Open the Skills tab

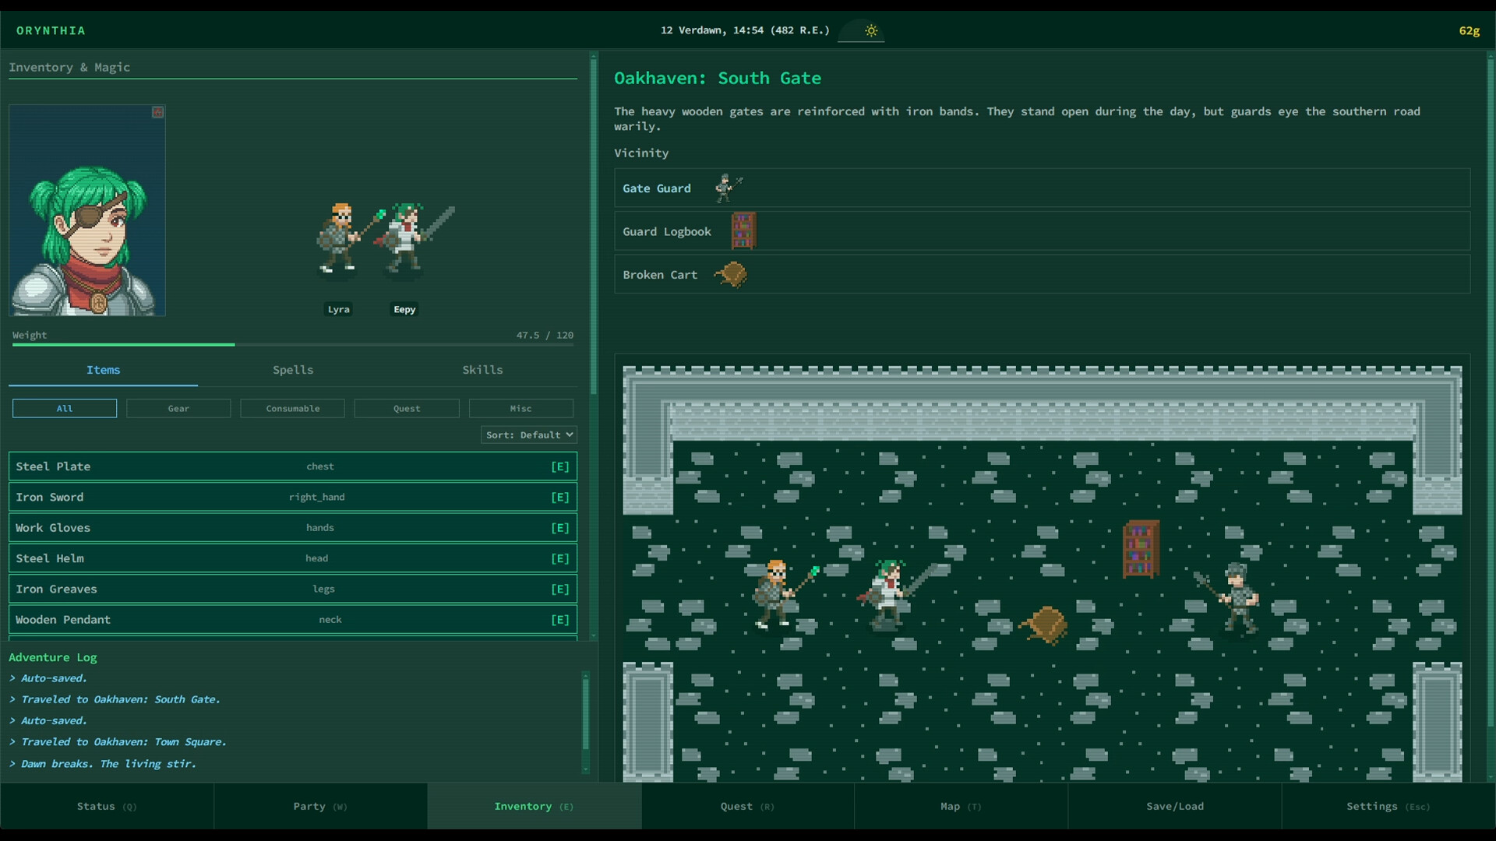[x=482, y=370]
